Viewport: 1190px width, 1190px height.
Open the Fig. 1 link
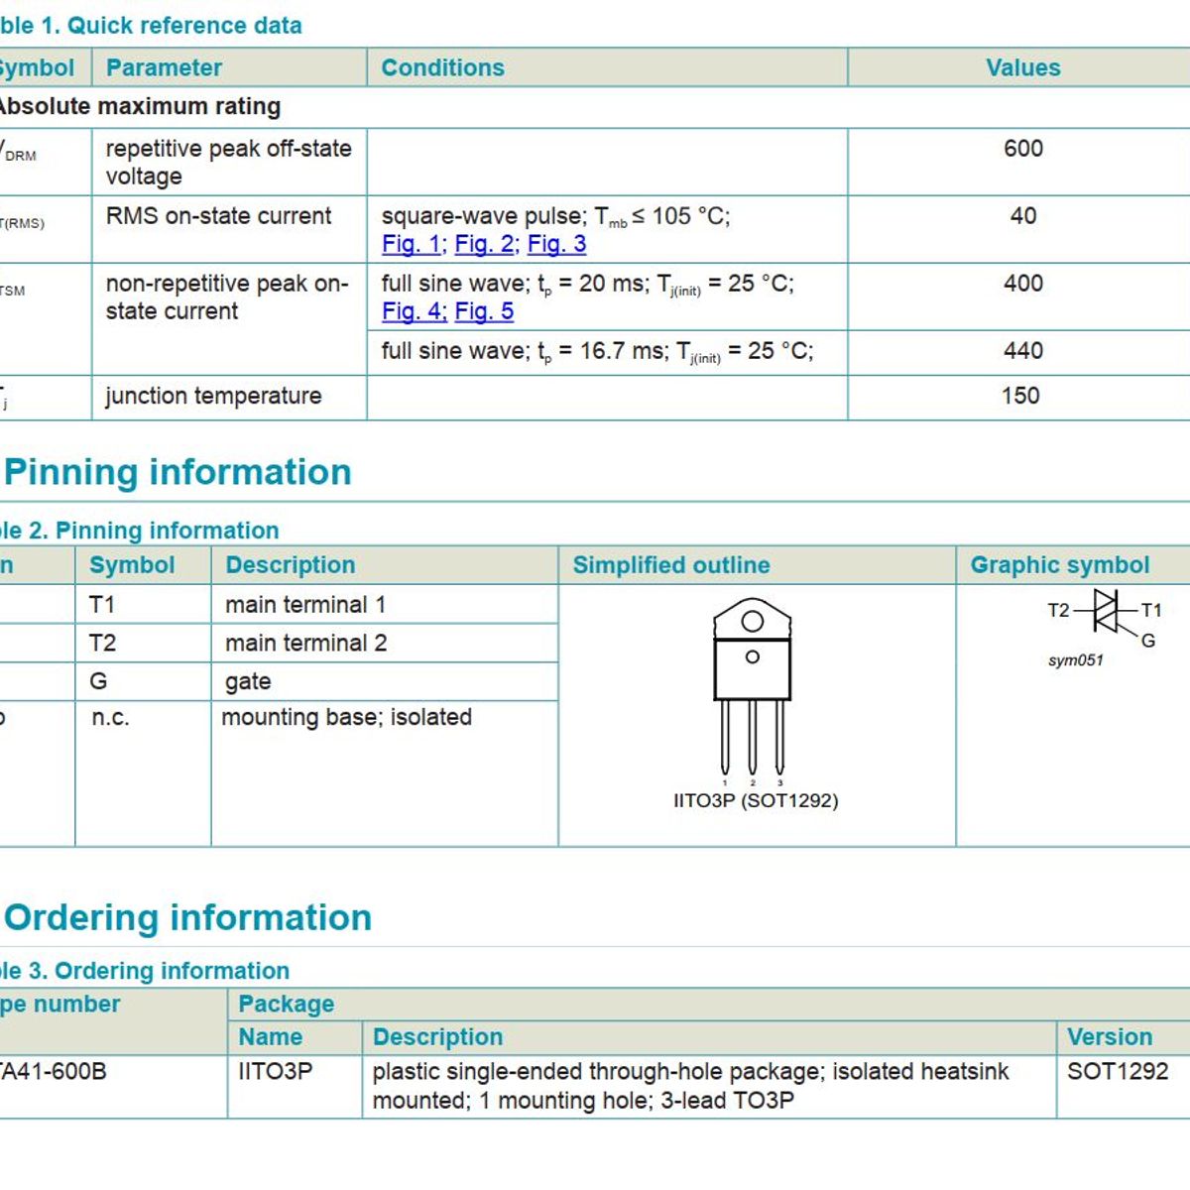(411, 244)
